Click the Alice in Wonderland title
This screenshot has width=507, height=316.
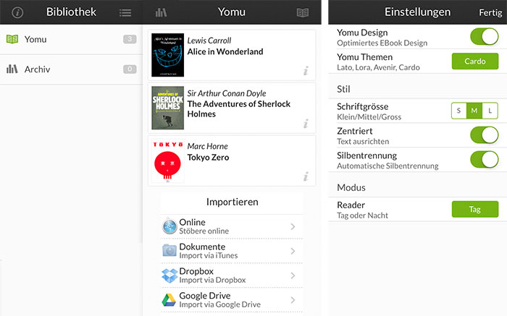point(225,51)
